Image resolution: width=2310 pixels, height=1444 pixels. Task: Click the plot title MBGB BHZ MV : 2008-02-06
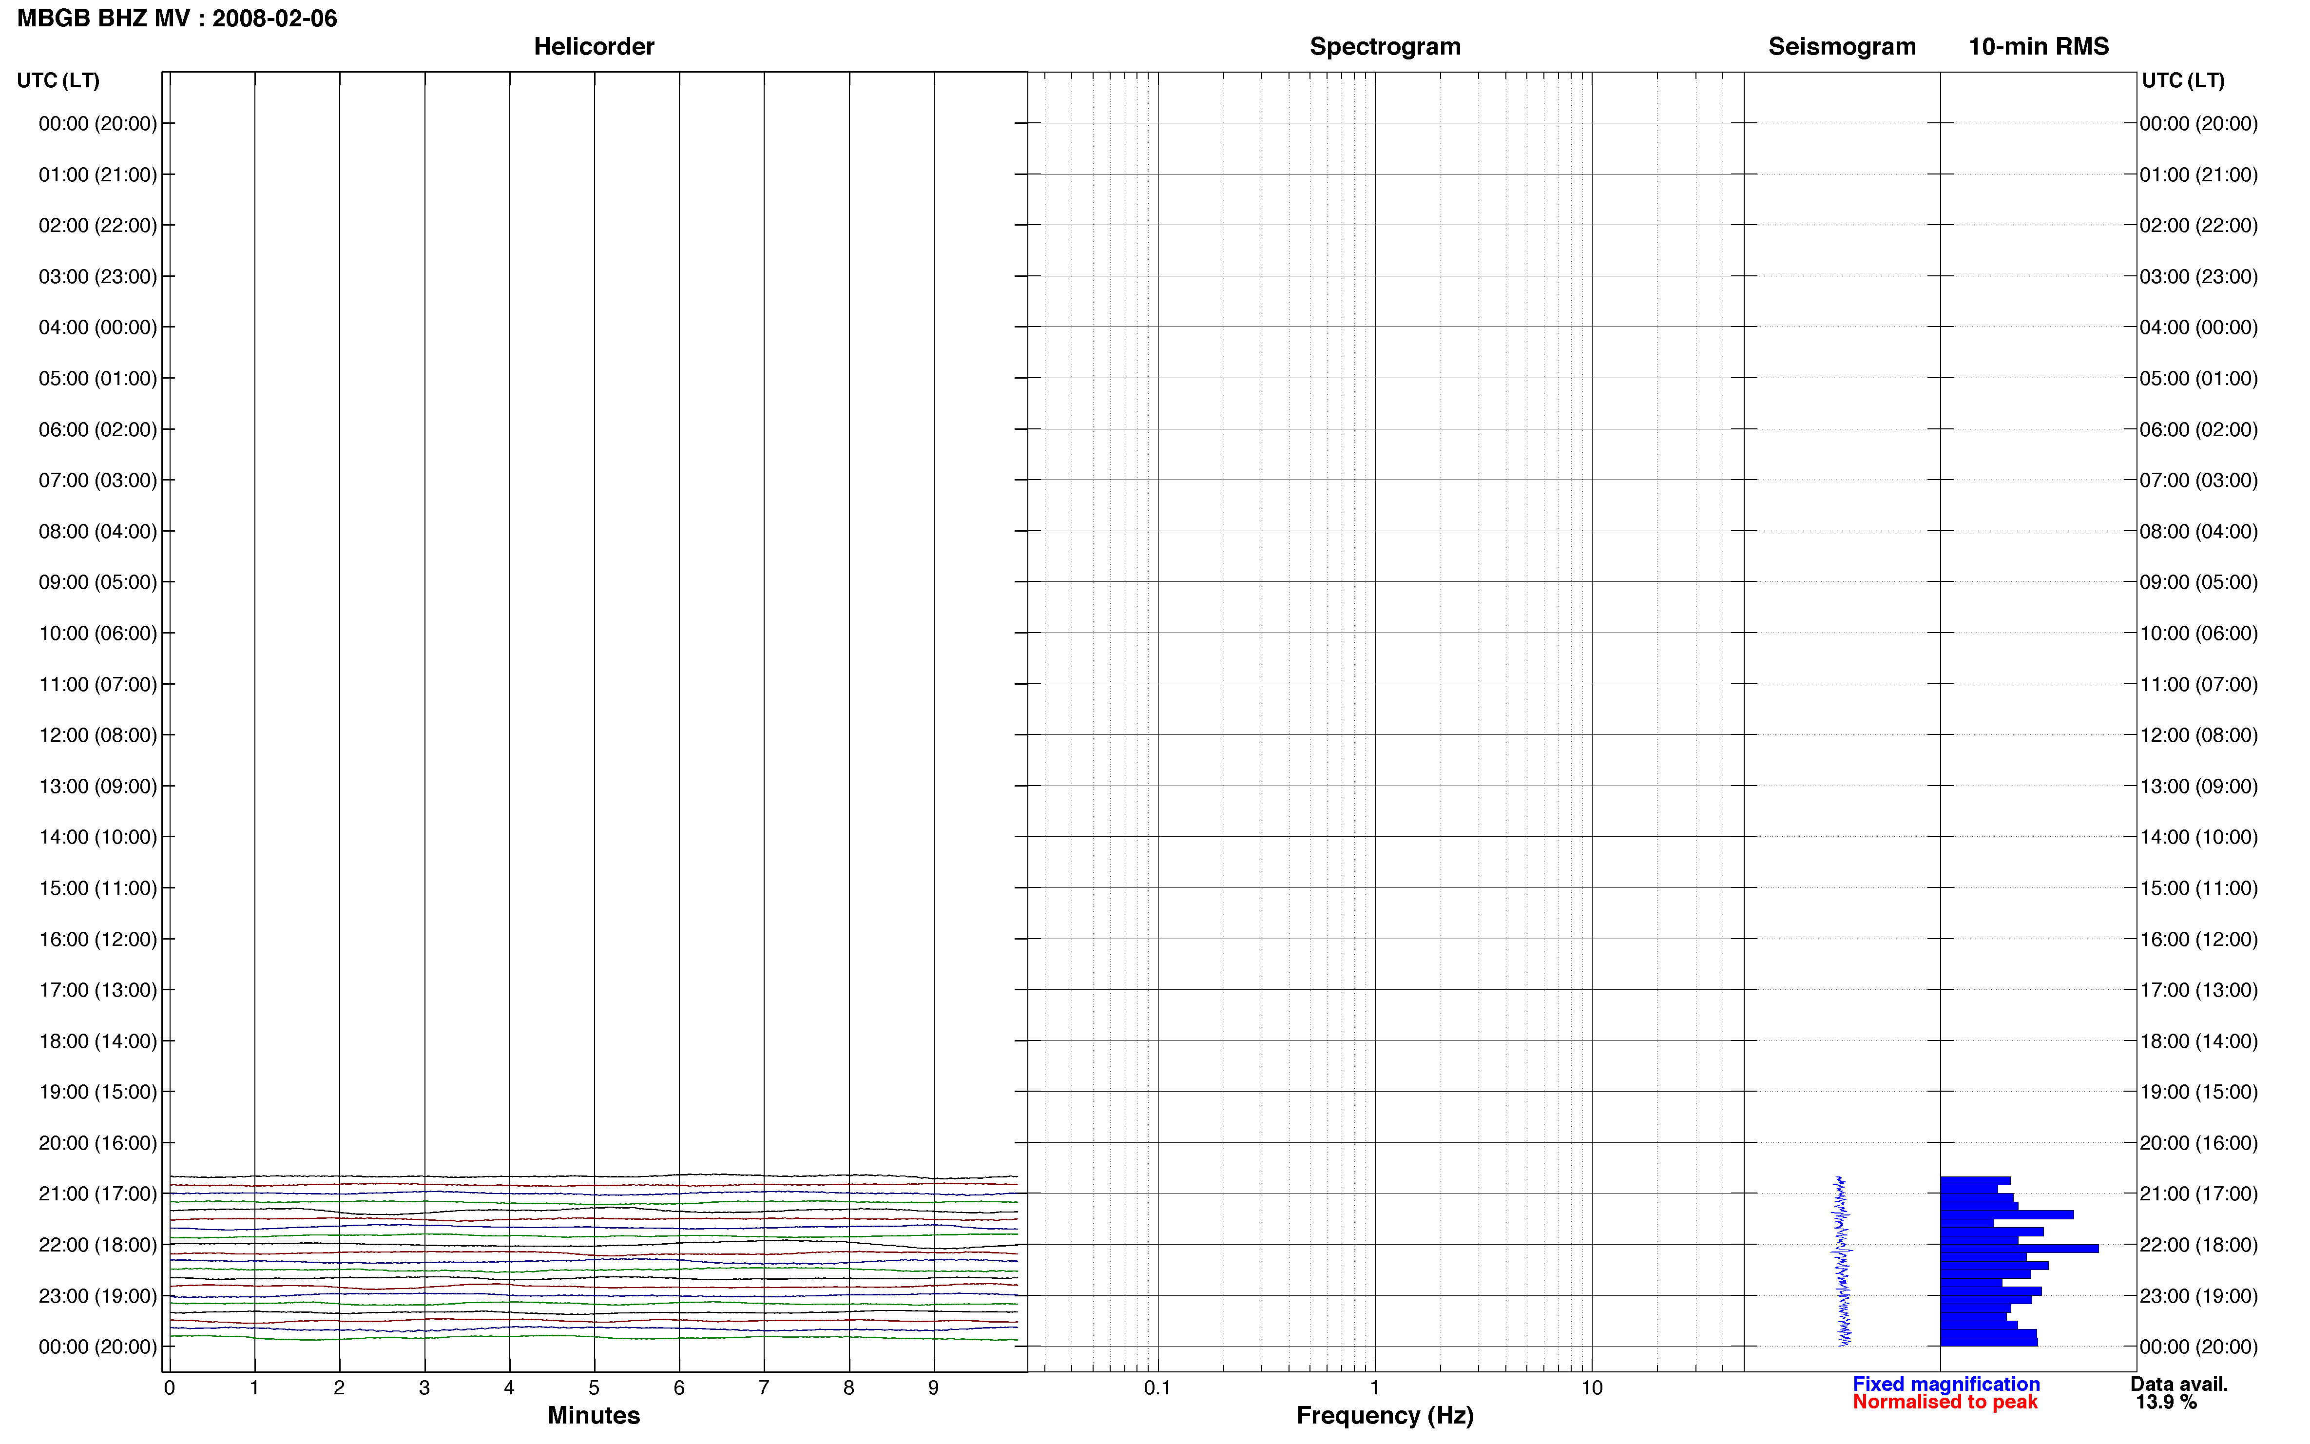[177, 18]
